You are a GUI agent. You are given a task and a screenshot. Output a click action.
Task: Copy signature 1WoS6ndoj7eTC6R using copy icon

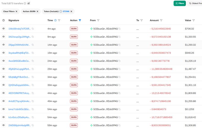click(x=33, y=29)
